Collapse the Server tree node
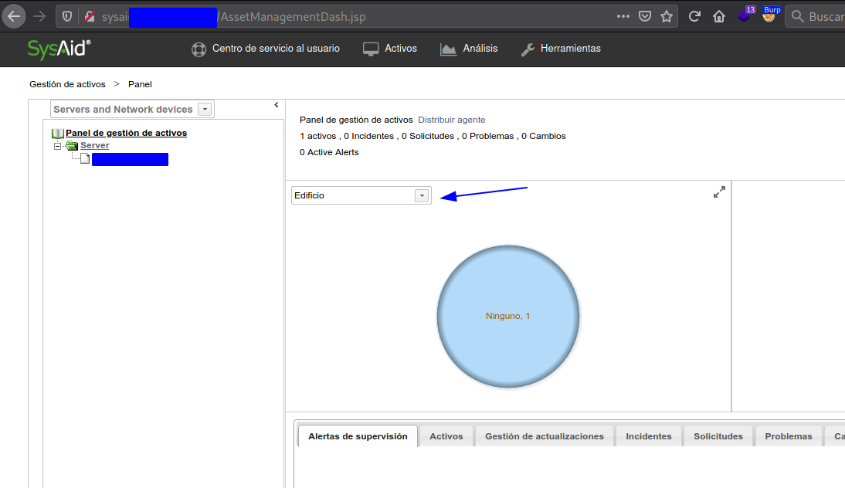 [x=58, y=146]
